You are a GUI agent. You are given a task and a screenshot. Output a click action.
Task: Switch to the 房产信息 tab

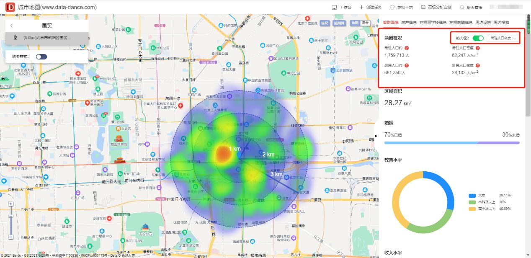tap(409, 22)
